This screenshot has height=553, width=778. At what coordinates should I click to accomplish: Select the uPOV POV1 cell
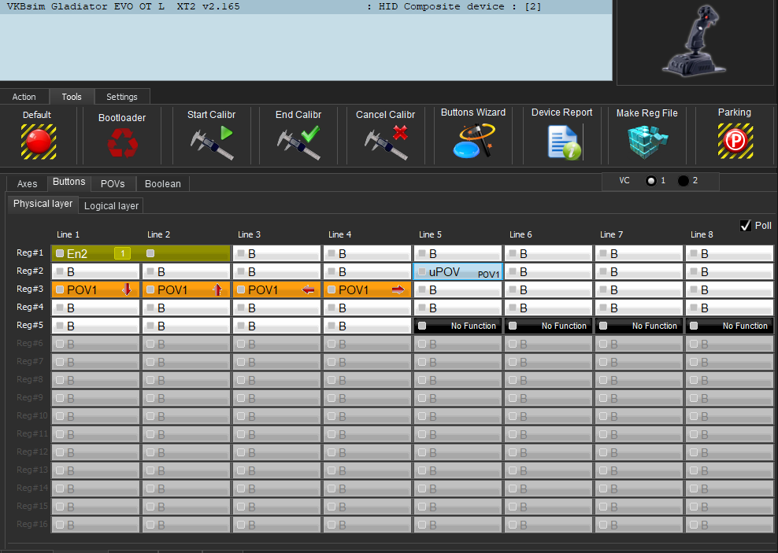458,271
